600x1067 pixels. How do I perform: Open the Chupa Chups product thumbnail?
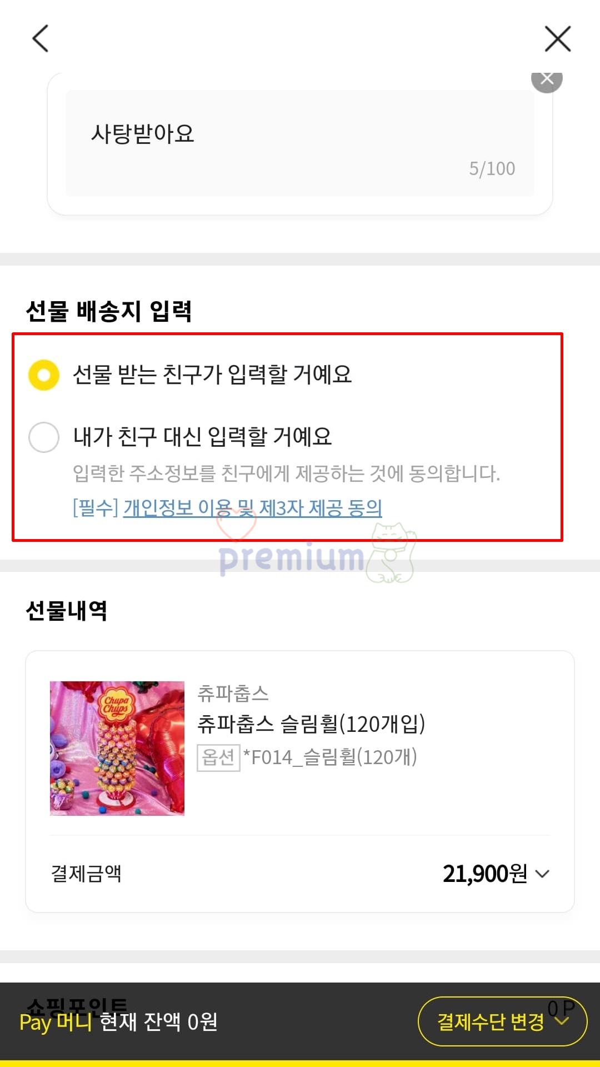click(x=117, y=749)
